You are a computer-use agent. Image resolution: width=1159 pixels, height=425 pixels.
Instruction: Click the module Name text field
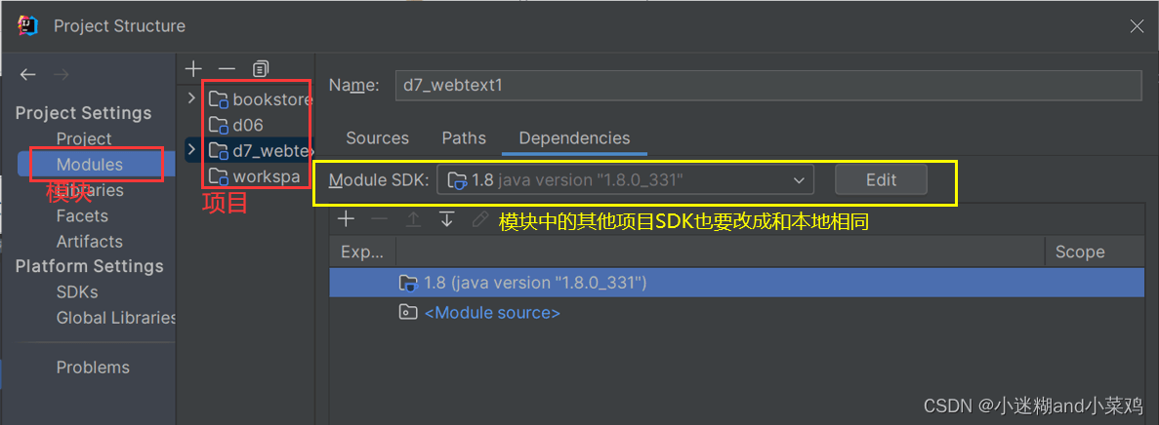tap(768, 85)
